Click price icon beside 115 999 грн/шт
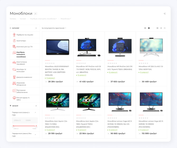Image resolution: width=177 pixels, height=148 pixels. [140, 133]
